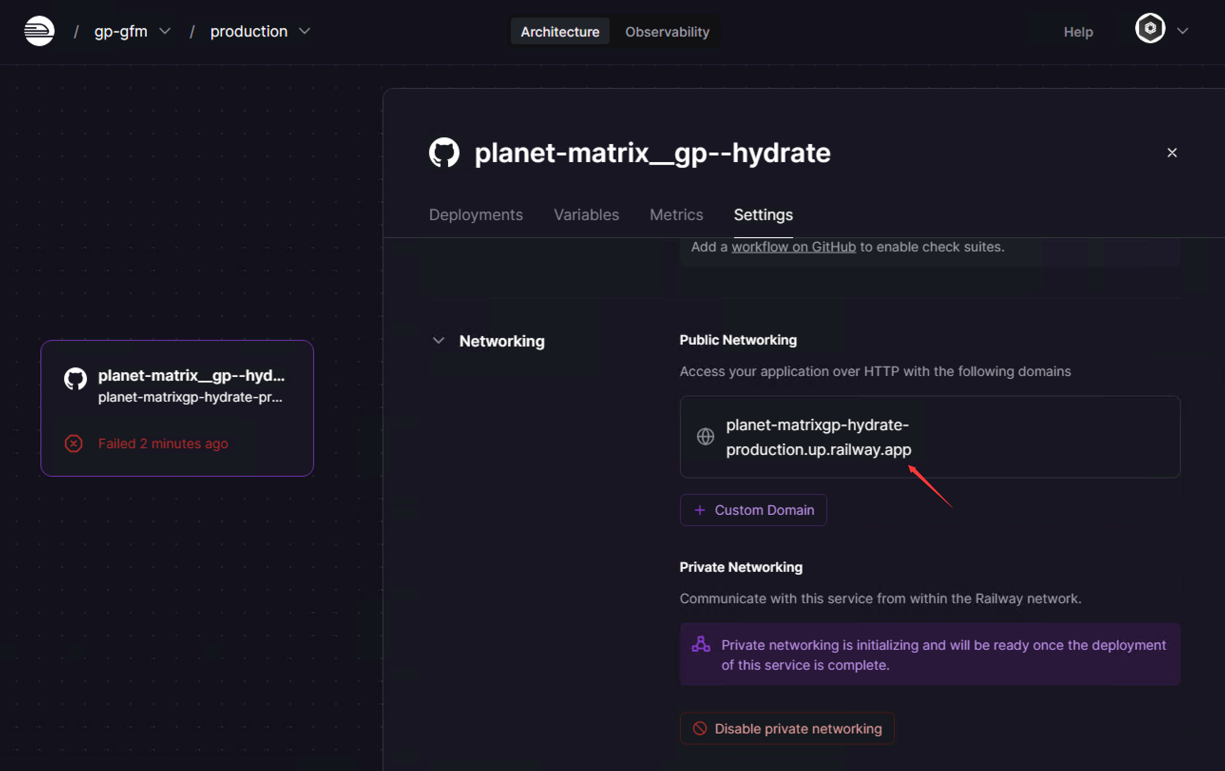Click the Networking section heading
Viewport: 1225px width, 771px height.
click(x=502, y=341)
